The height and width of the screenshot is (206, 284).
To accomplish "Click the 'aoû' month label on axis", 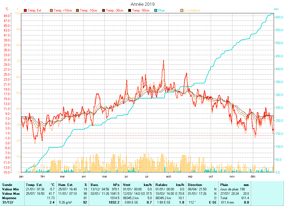I will [x=168, y=176].
